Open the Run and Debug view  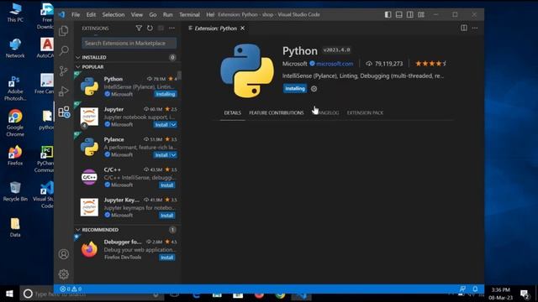pyautogui.click(x=64, y=91)
